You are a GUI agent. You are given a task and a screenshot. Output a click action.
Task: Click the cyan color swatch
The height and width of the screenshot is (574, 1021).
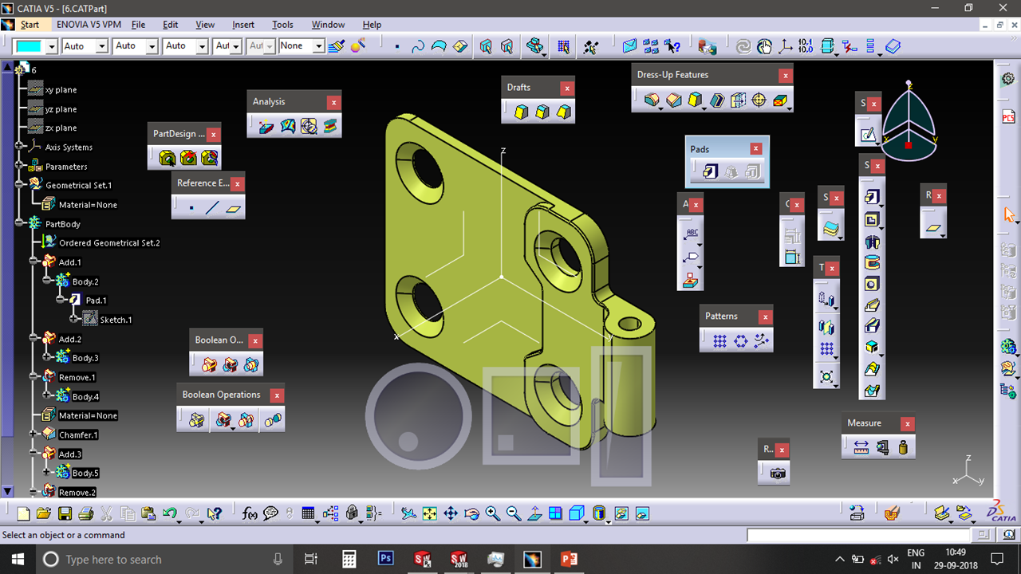coord(30,46)
